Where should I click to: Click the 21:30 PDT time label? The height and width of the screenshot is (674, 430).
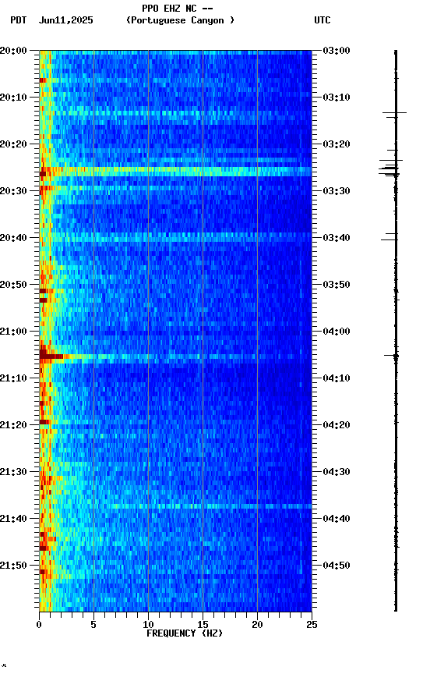[x=13, y=473]
